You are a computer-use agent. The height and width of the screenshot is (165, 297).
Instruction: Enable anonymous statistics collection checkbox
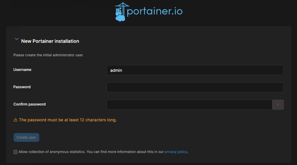(15, 152)
